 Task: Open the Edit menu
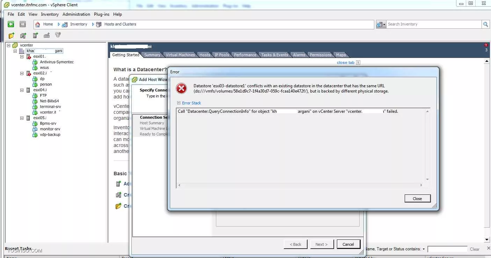click(21, 14)
